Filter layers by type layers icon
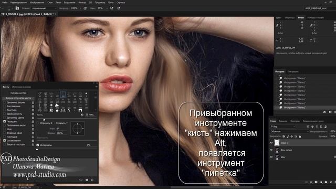The height and width of the screenshot is (189, 336). pos(317,127)
